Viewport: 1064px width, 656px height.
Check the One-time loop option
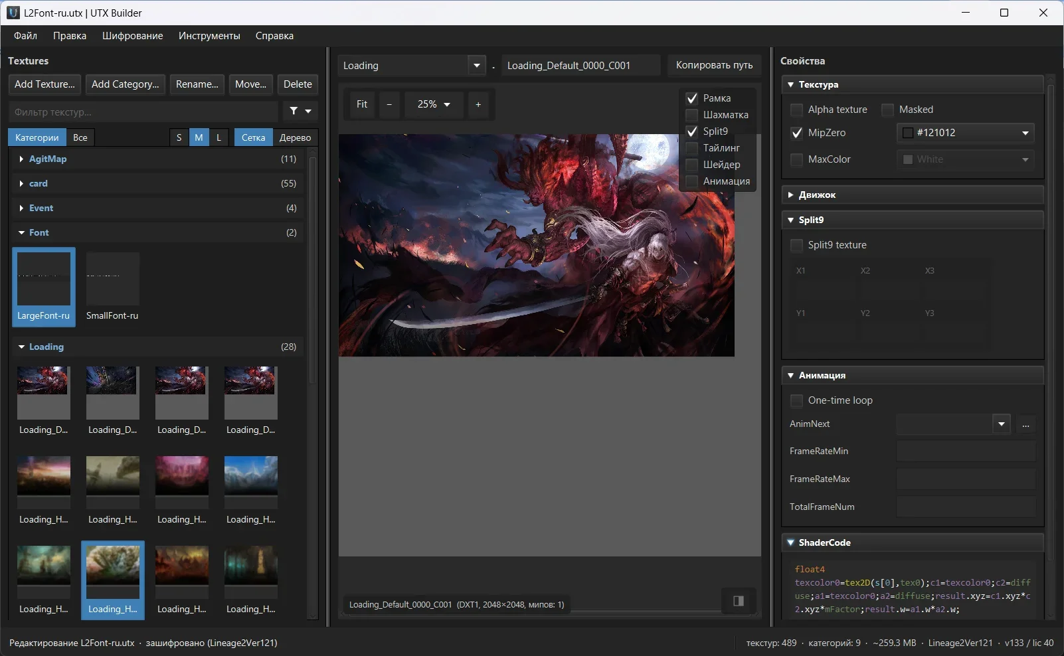click(x=796, y=400)
